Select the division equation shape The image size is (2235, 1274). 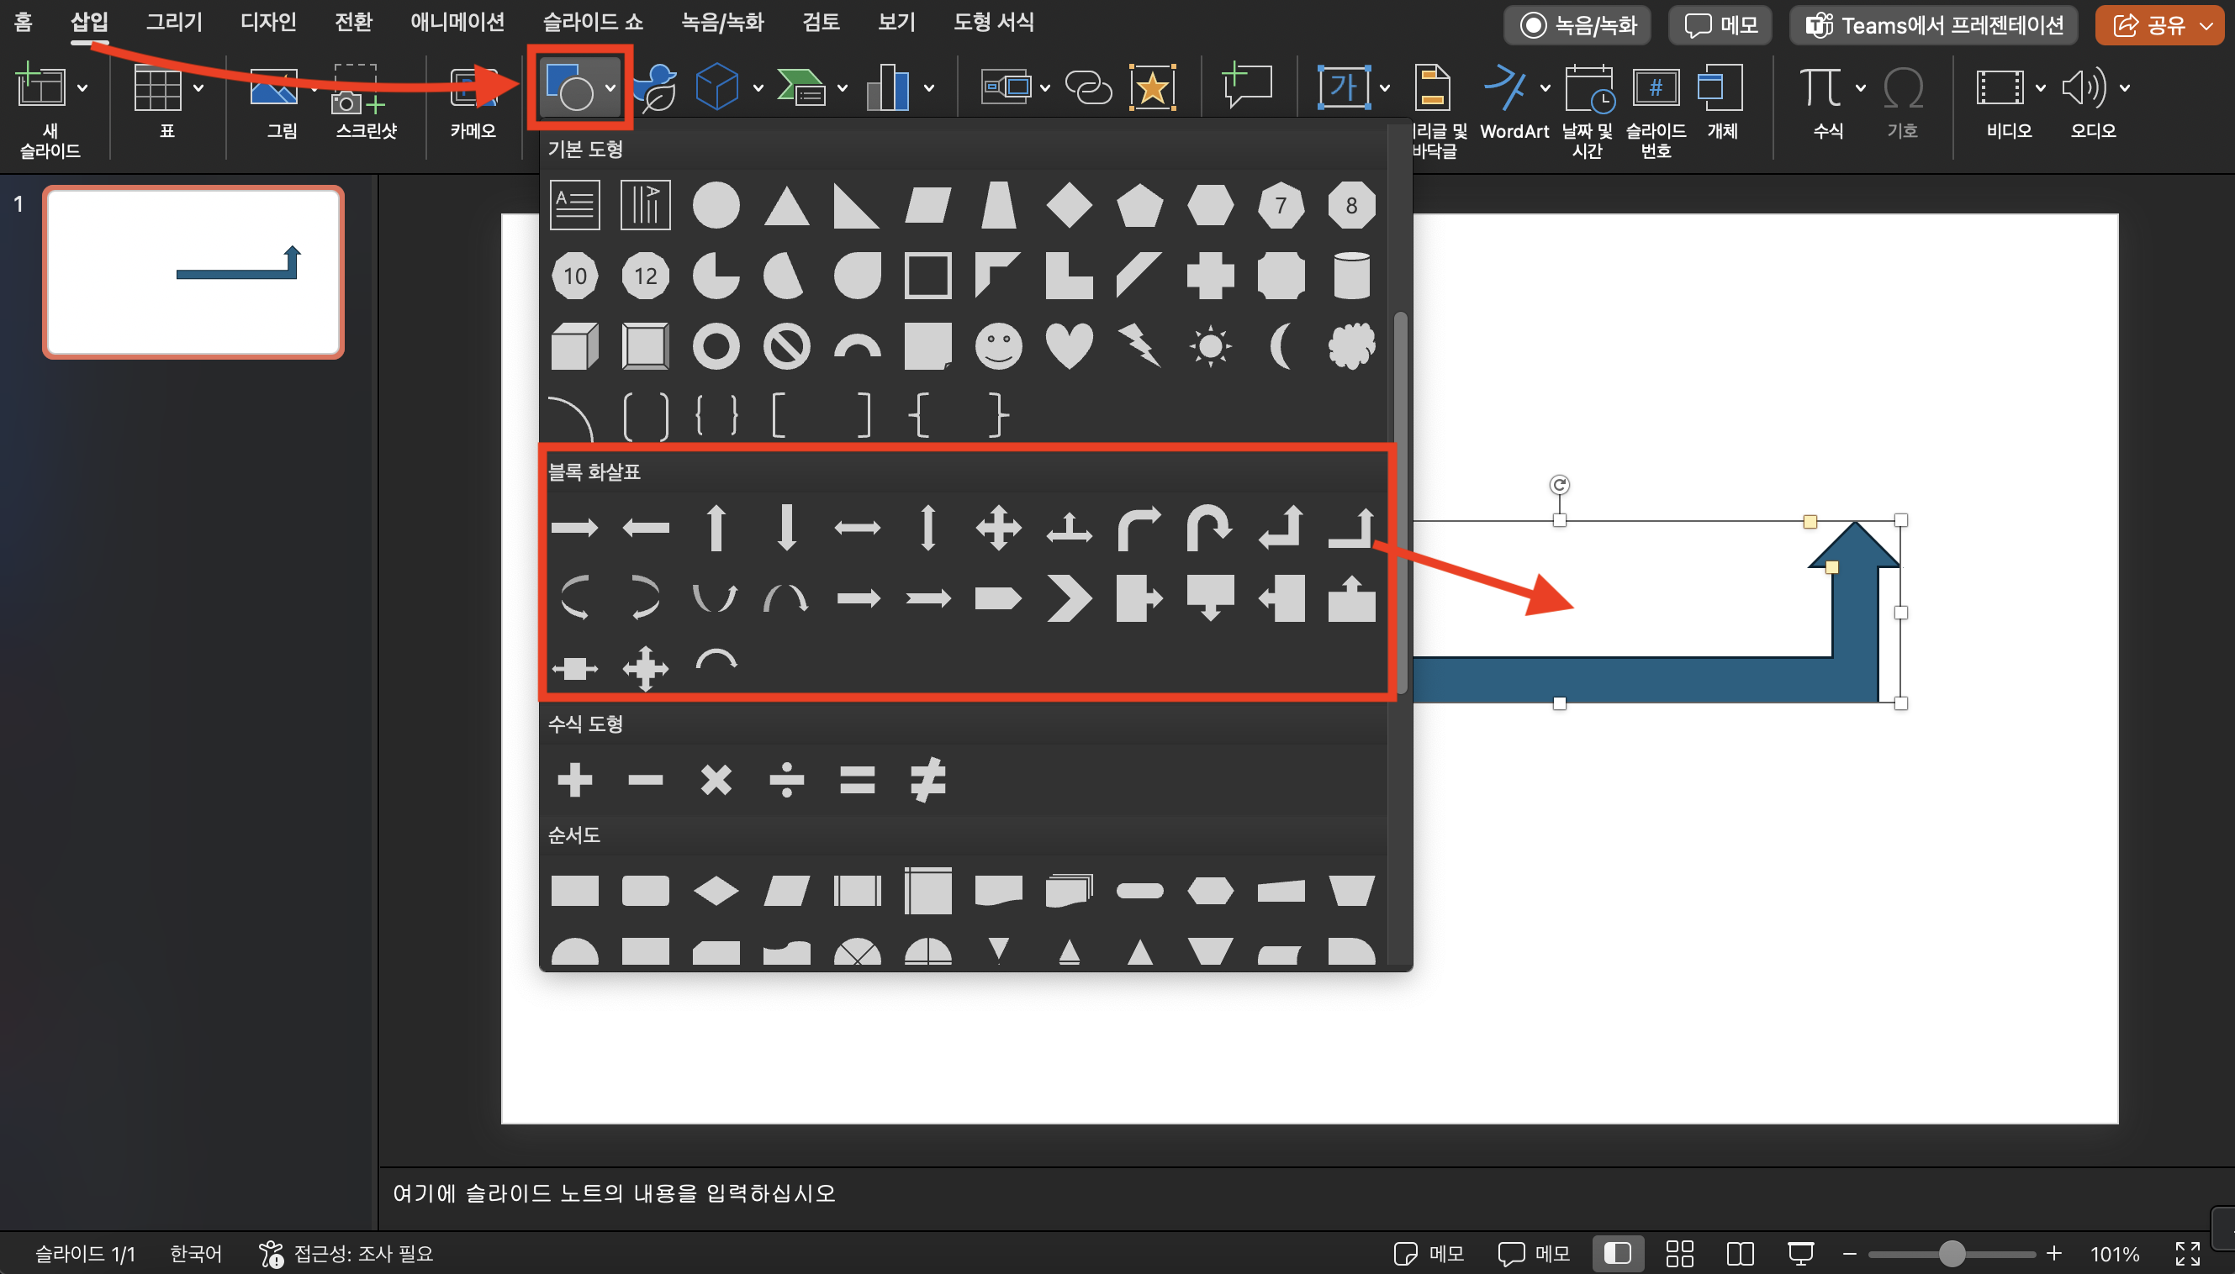point(786,780)
